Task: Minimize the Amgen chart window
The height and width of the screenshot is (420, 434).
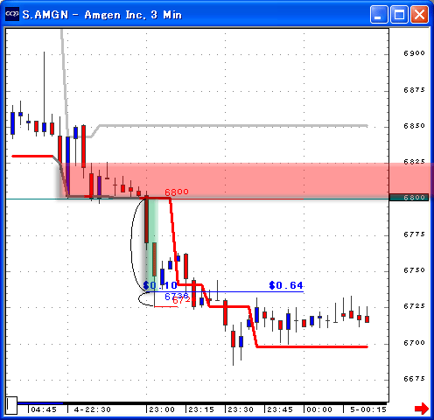Action: [379, 14]
